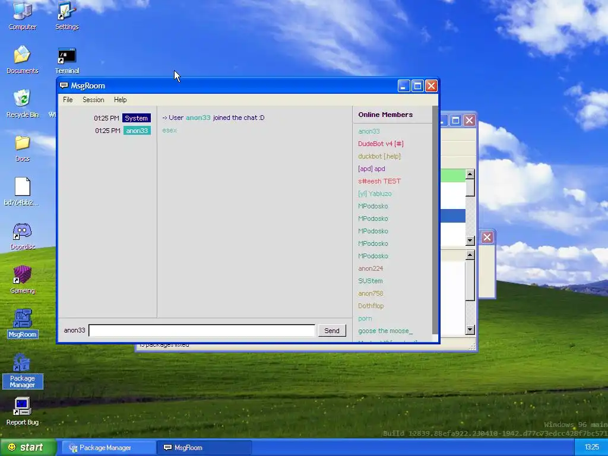Select the MsgRoom desktop shortcut

coord(22,323)
